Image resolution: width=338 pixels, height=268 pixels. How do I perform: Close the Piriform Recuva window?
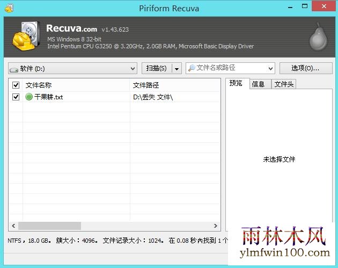pyautogui.click(x=324, y=6)
